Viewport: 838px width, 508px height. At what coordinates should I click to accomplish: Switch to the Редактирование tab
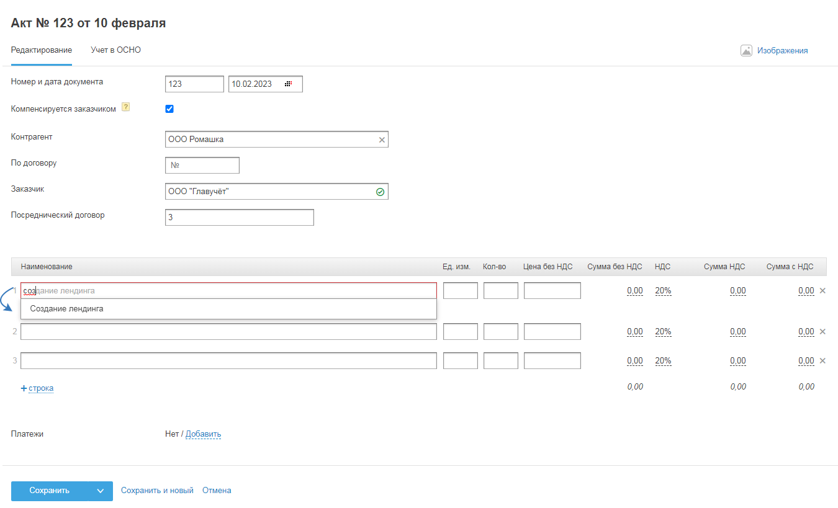42,50
